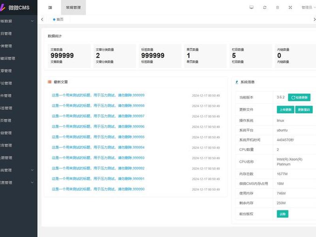Viewport: 316px width, 237px height.
Task: Expand the 置管理 sidebar chevron
Action: [x=32, y=182]
